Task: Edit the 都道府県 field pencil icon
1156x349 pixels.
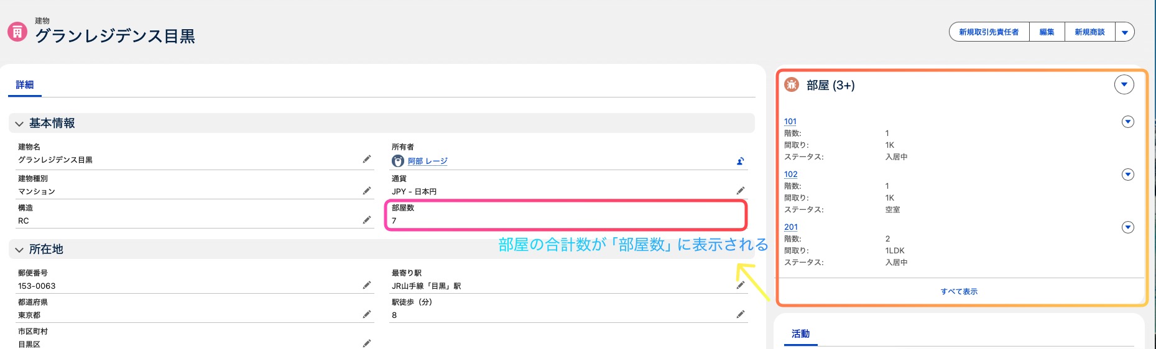Action: point(367,314)
